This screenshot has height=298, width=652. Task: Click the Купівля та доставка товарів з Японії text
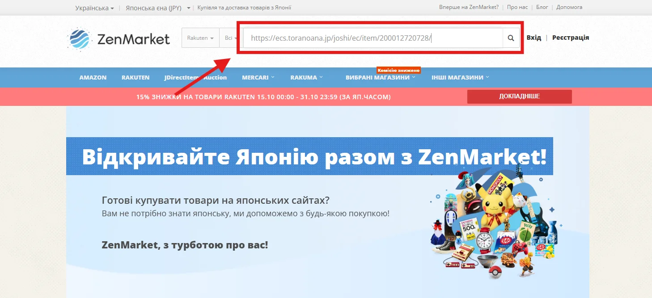pos(244,8)
